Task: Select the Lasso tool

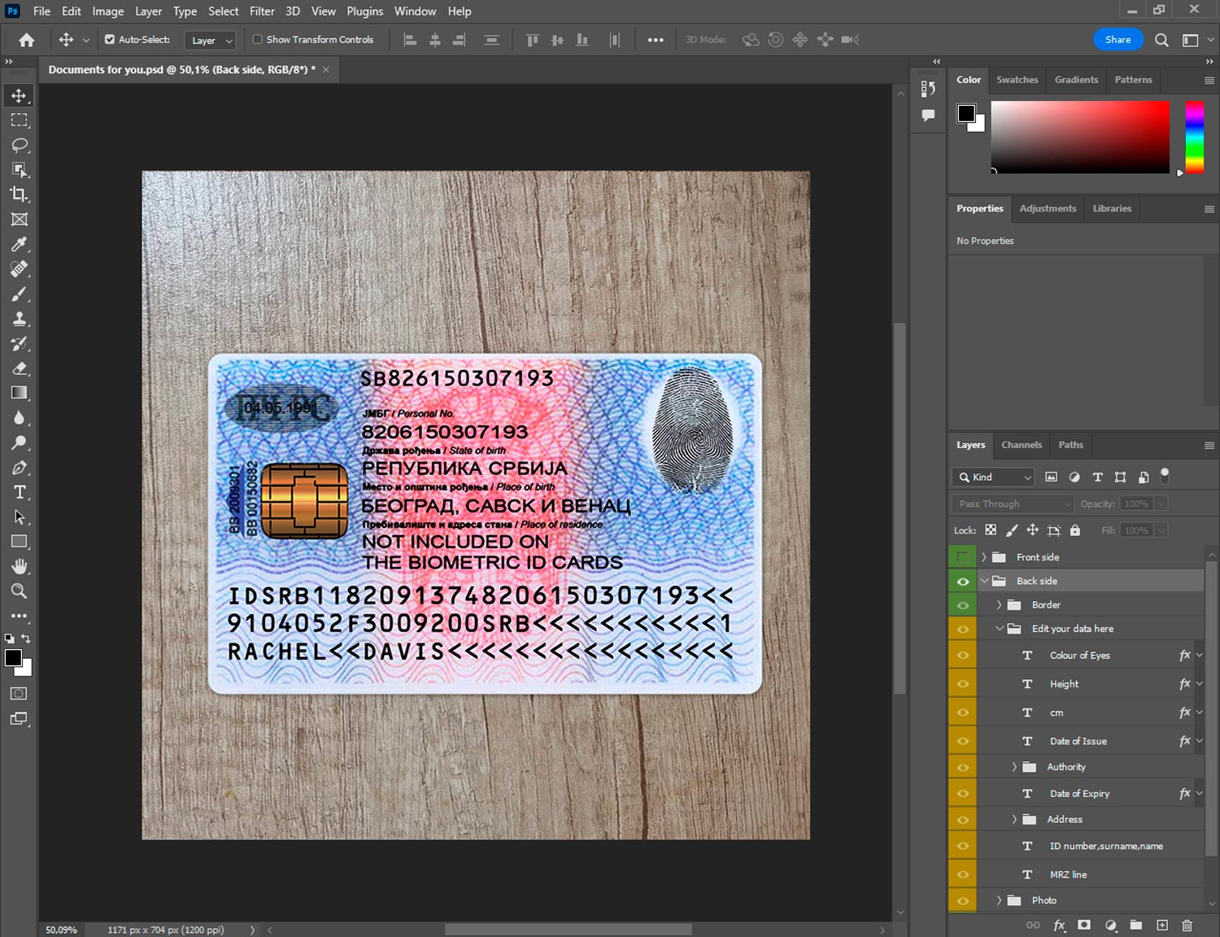Action: click(x=20, y=146)
